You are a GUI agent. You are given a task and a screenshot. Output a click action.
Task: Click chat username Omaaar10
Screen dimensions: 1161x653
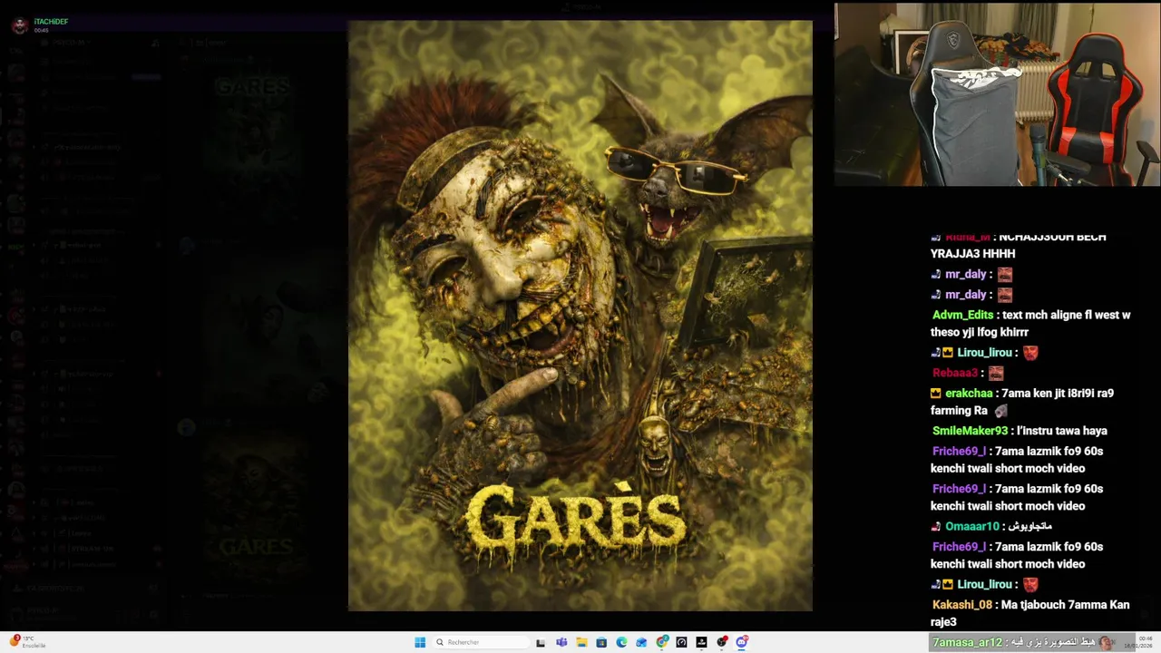[971, 526]
